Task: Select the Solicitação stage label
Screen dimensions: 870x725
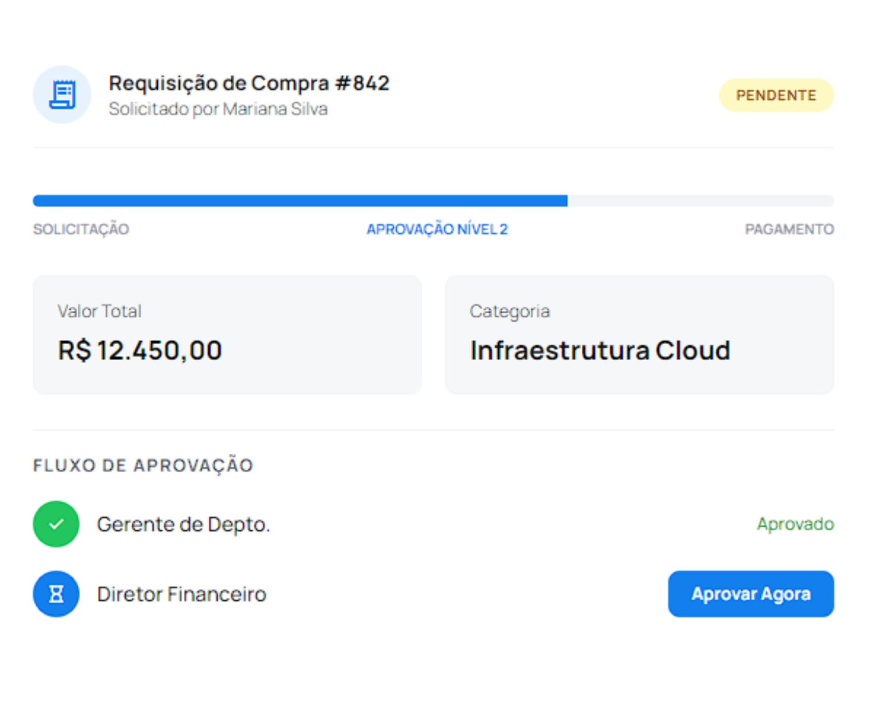Action: 81,229
